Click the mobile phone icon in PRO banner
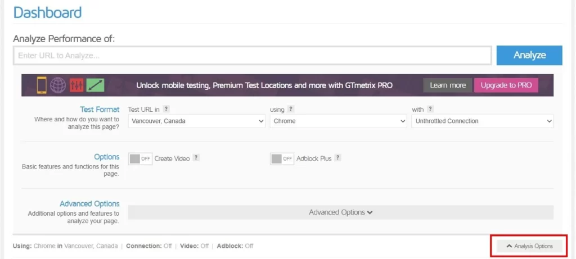Screen dimensions: 576x259 click(x=42, y=85)
